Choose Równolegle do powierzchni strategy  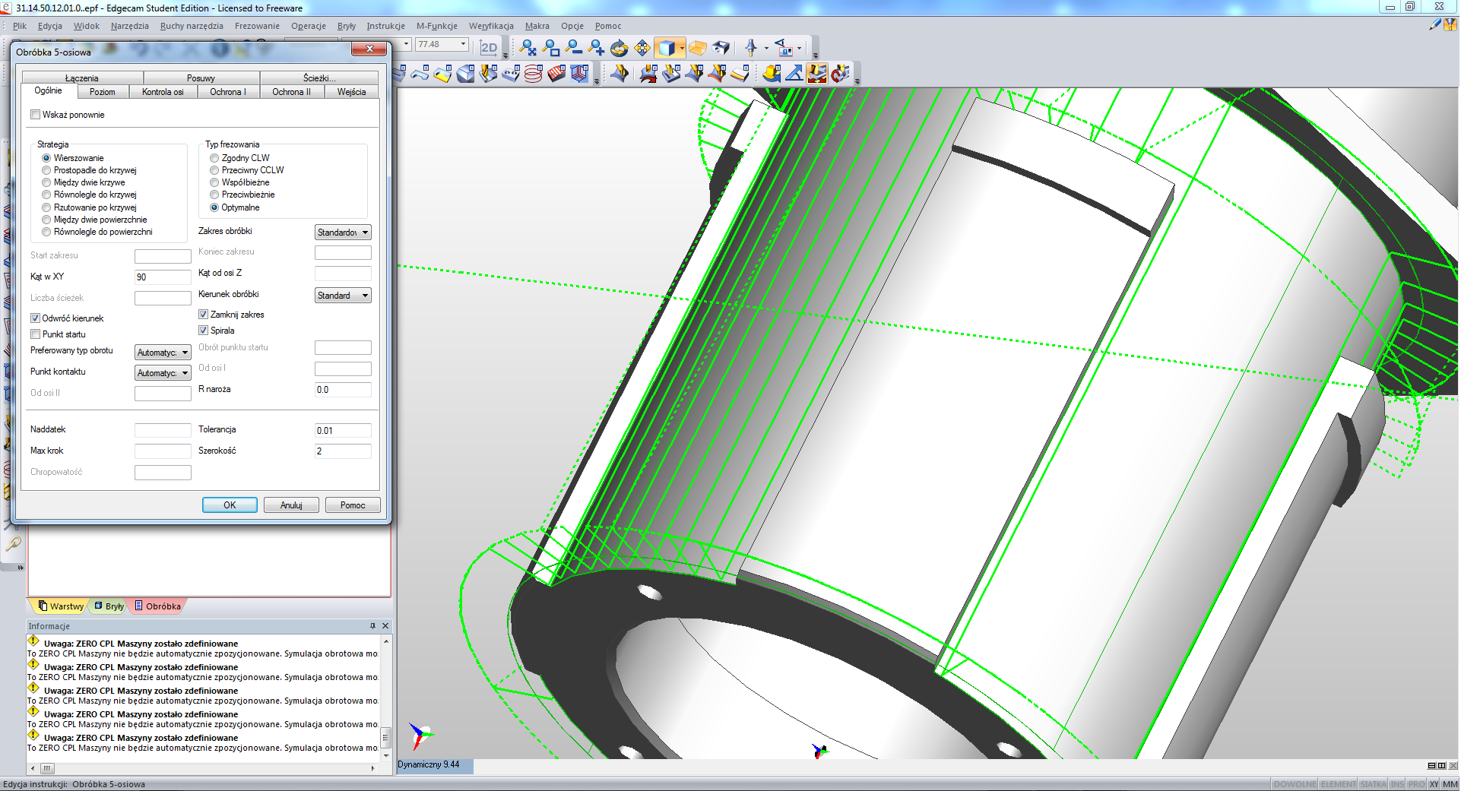46,232
